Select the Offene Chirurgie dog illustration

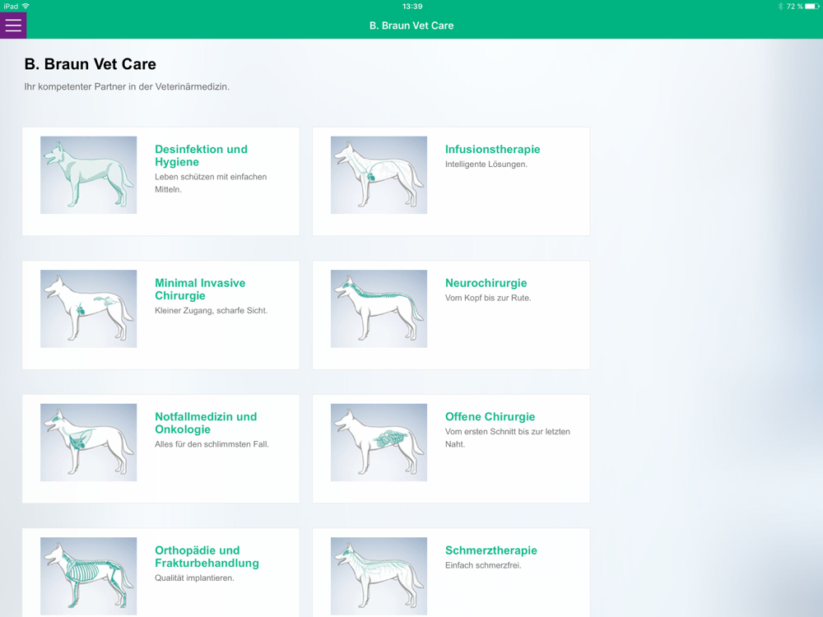tap(379, 443)
